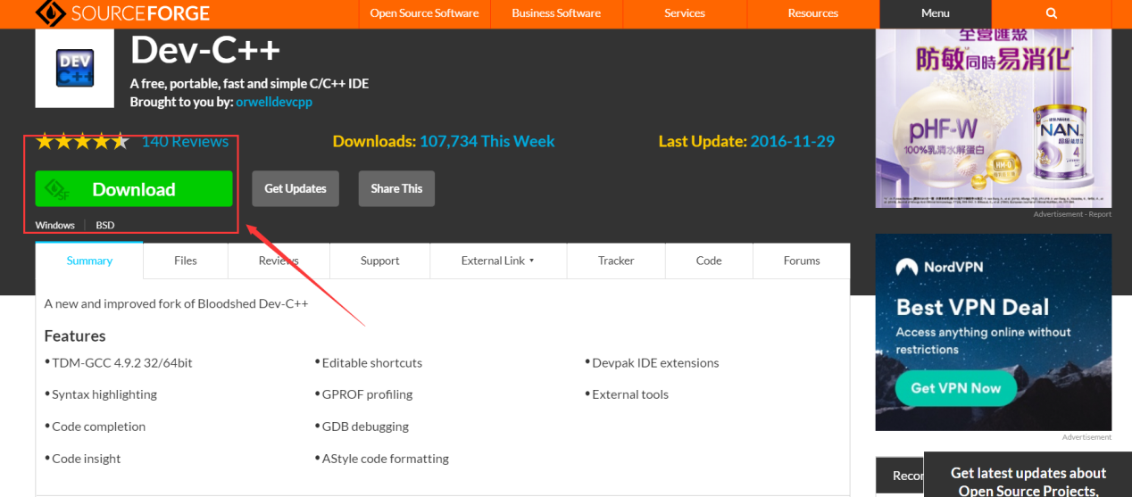Open the Forums tab
This screenshot has width=1132, height=497.
(x=801, y=261)
